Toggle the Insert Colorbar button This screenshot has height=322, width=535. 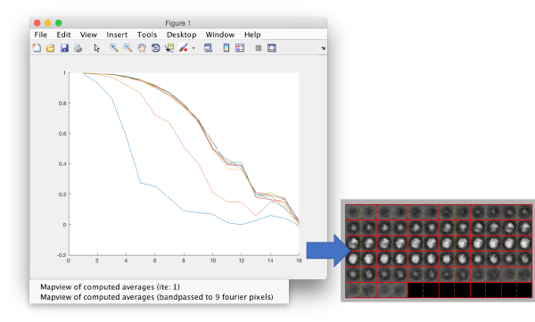pyautogui.click(x=226, y=48)
